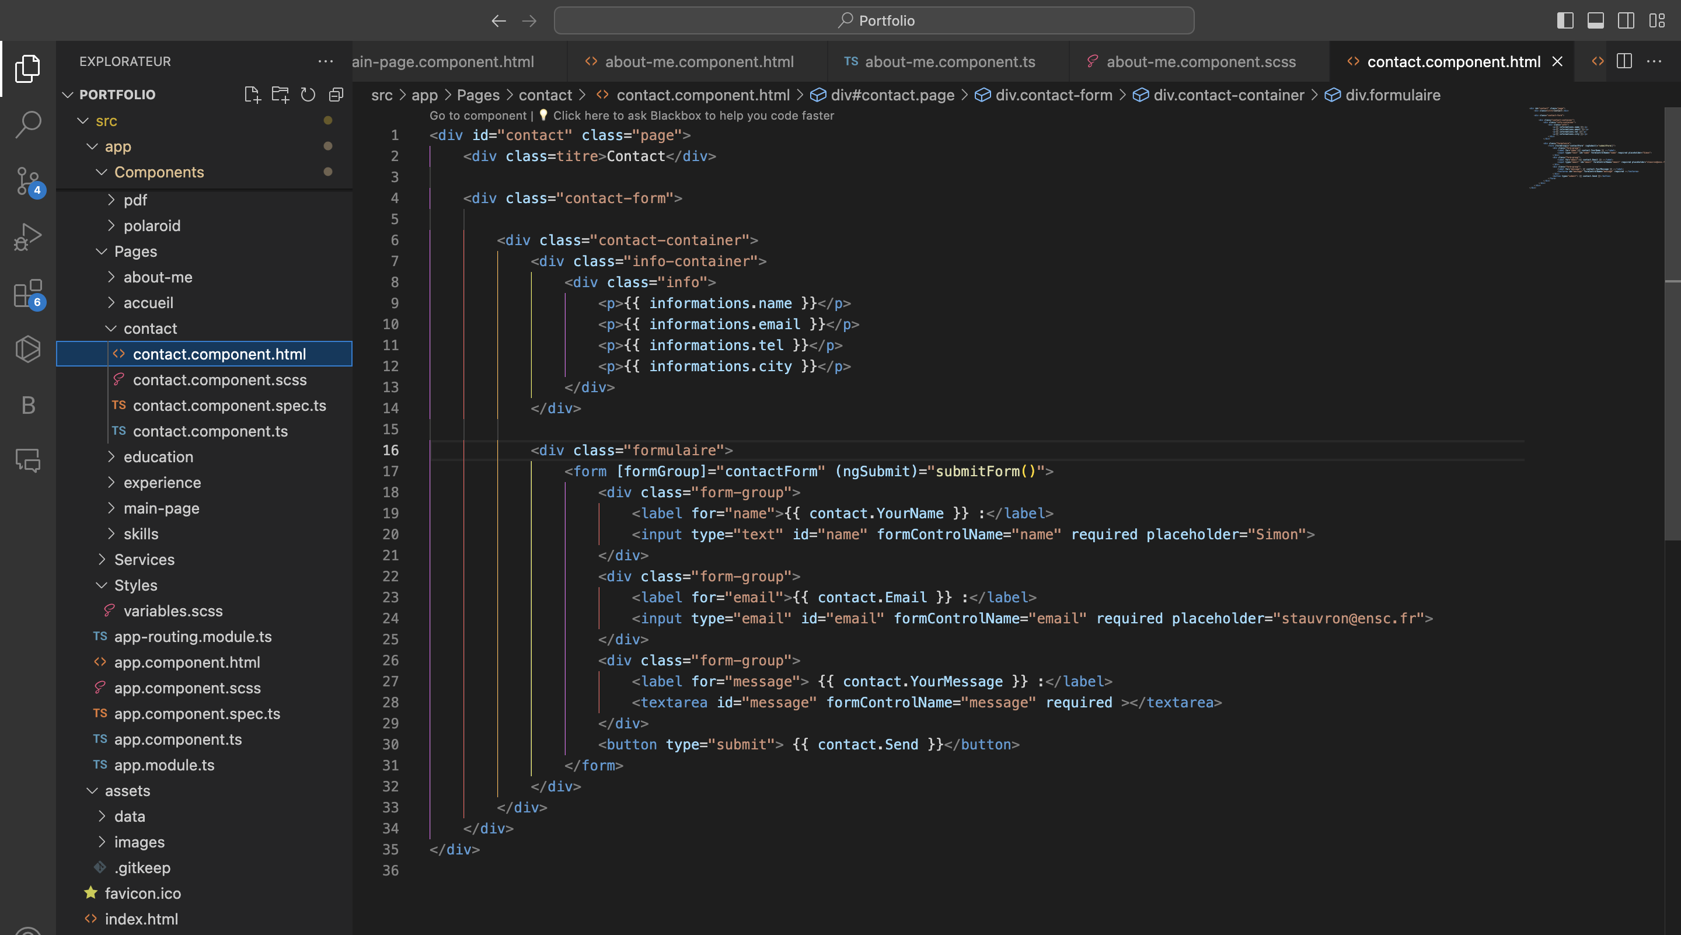This screenshot has width=1681, height=935.
Task: Open the chat bubbles icon in activity bar
Action: coord(27,460)
